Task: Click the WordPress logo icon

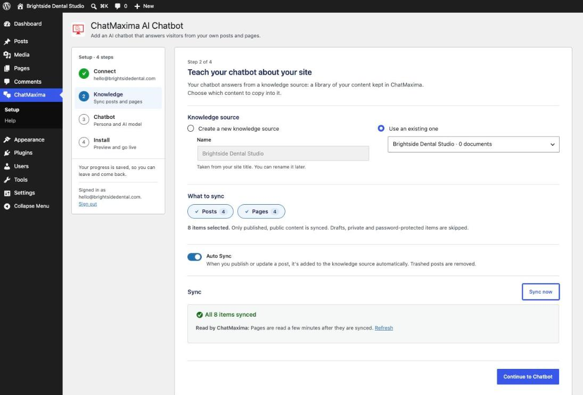Action: click(7, 6)
